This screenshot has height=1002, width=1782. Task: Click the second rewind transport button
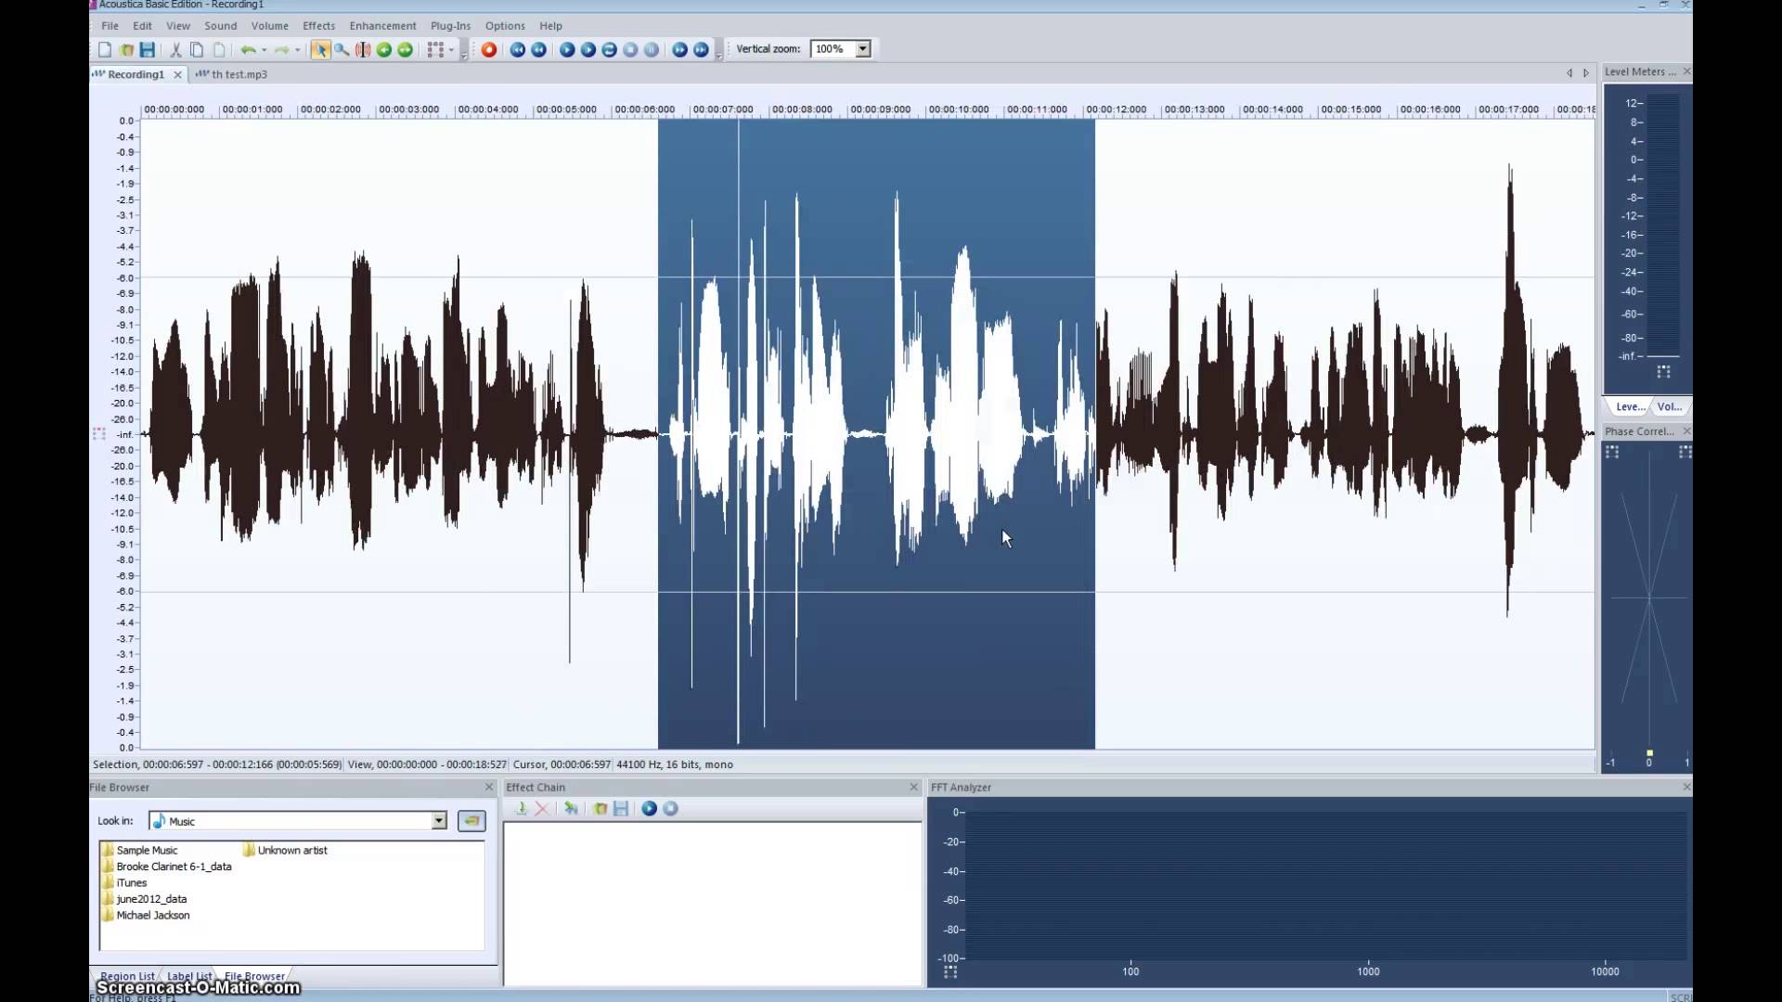pos(539,50)
